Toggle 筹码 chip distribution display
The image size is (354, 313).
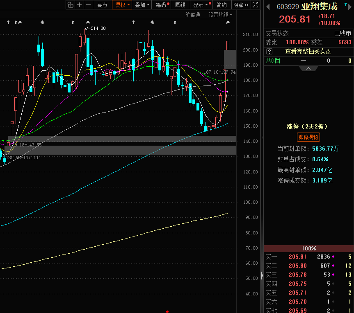(x=161, y=5)
